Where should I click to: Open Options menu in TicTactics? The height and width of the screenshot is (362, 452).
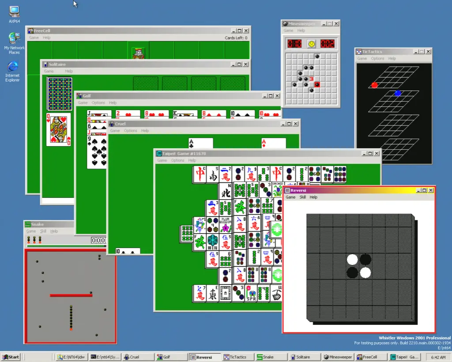click(378, 58)
